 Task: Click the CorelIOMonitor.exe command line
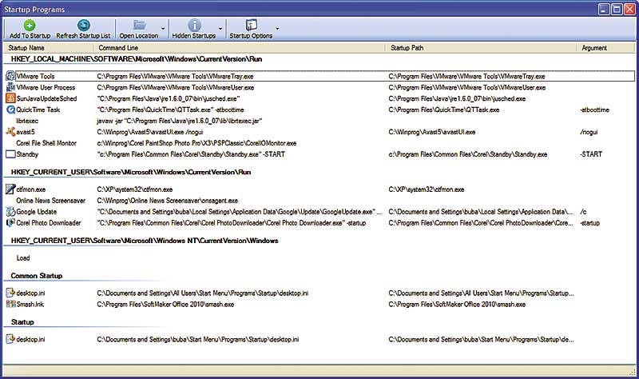pos(196,143)
